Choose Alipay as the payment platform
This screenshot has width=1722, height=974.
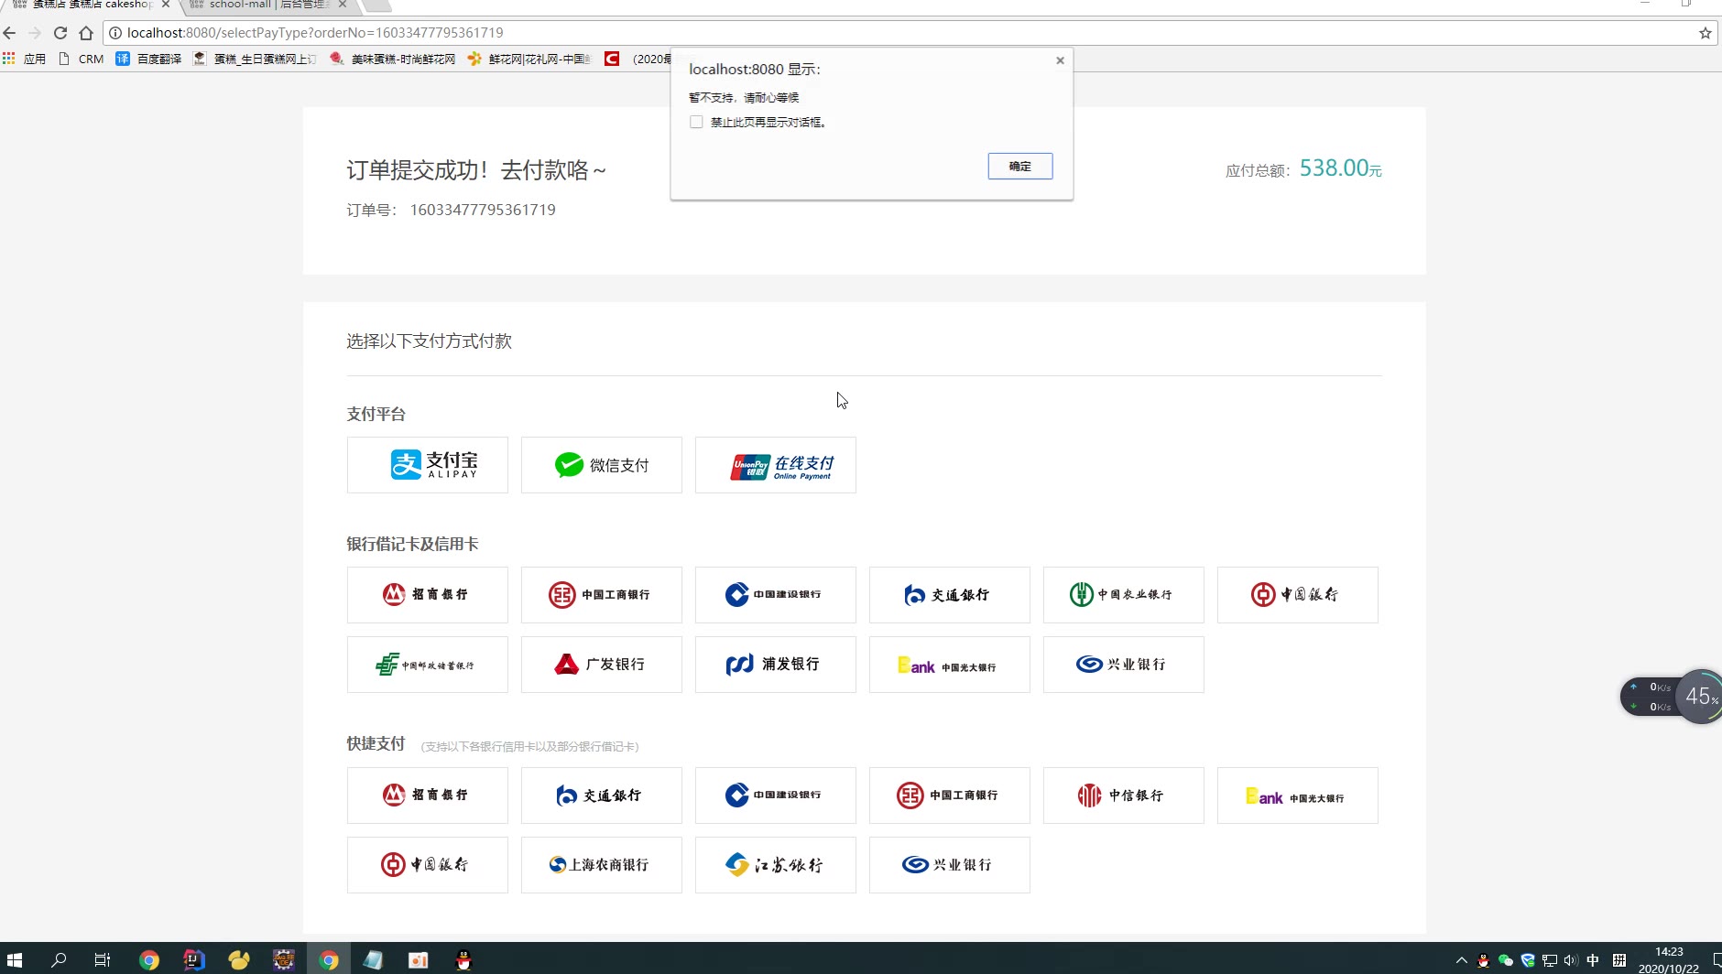pos(428,465)
